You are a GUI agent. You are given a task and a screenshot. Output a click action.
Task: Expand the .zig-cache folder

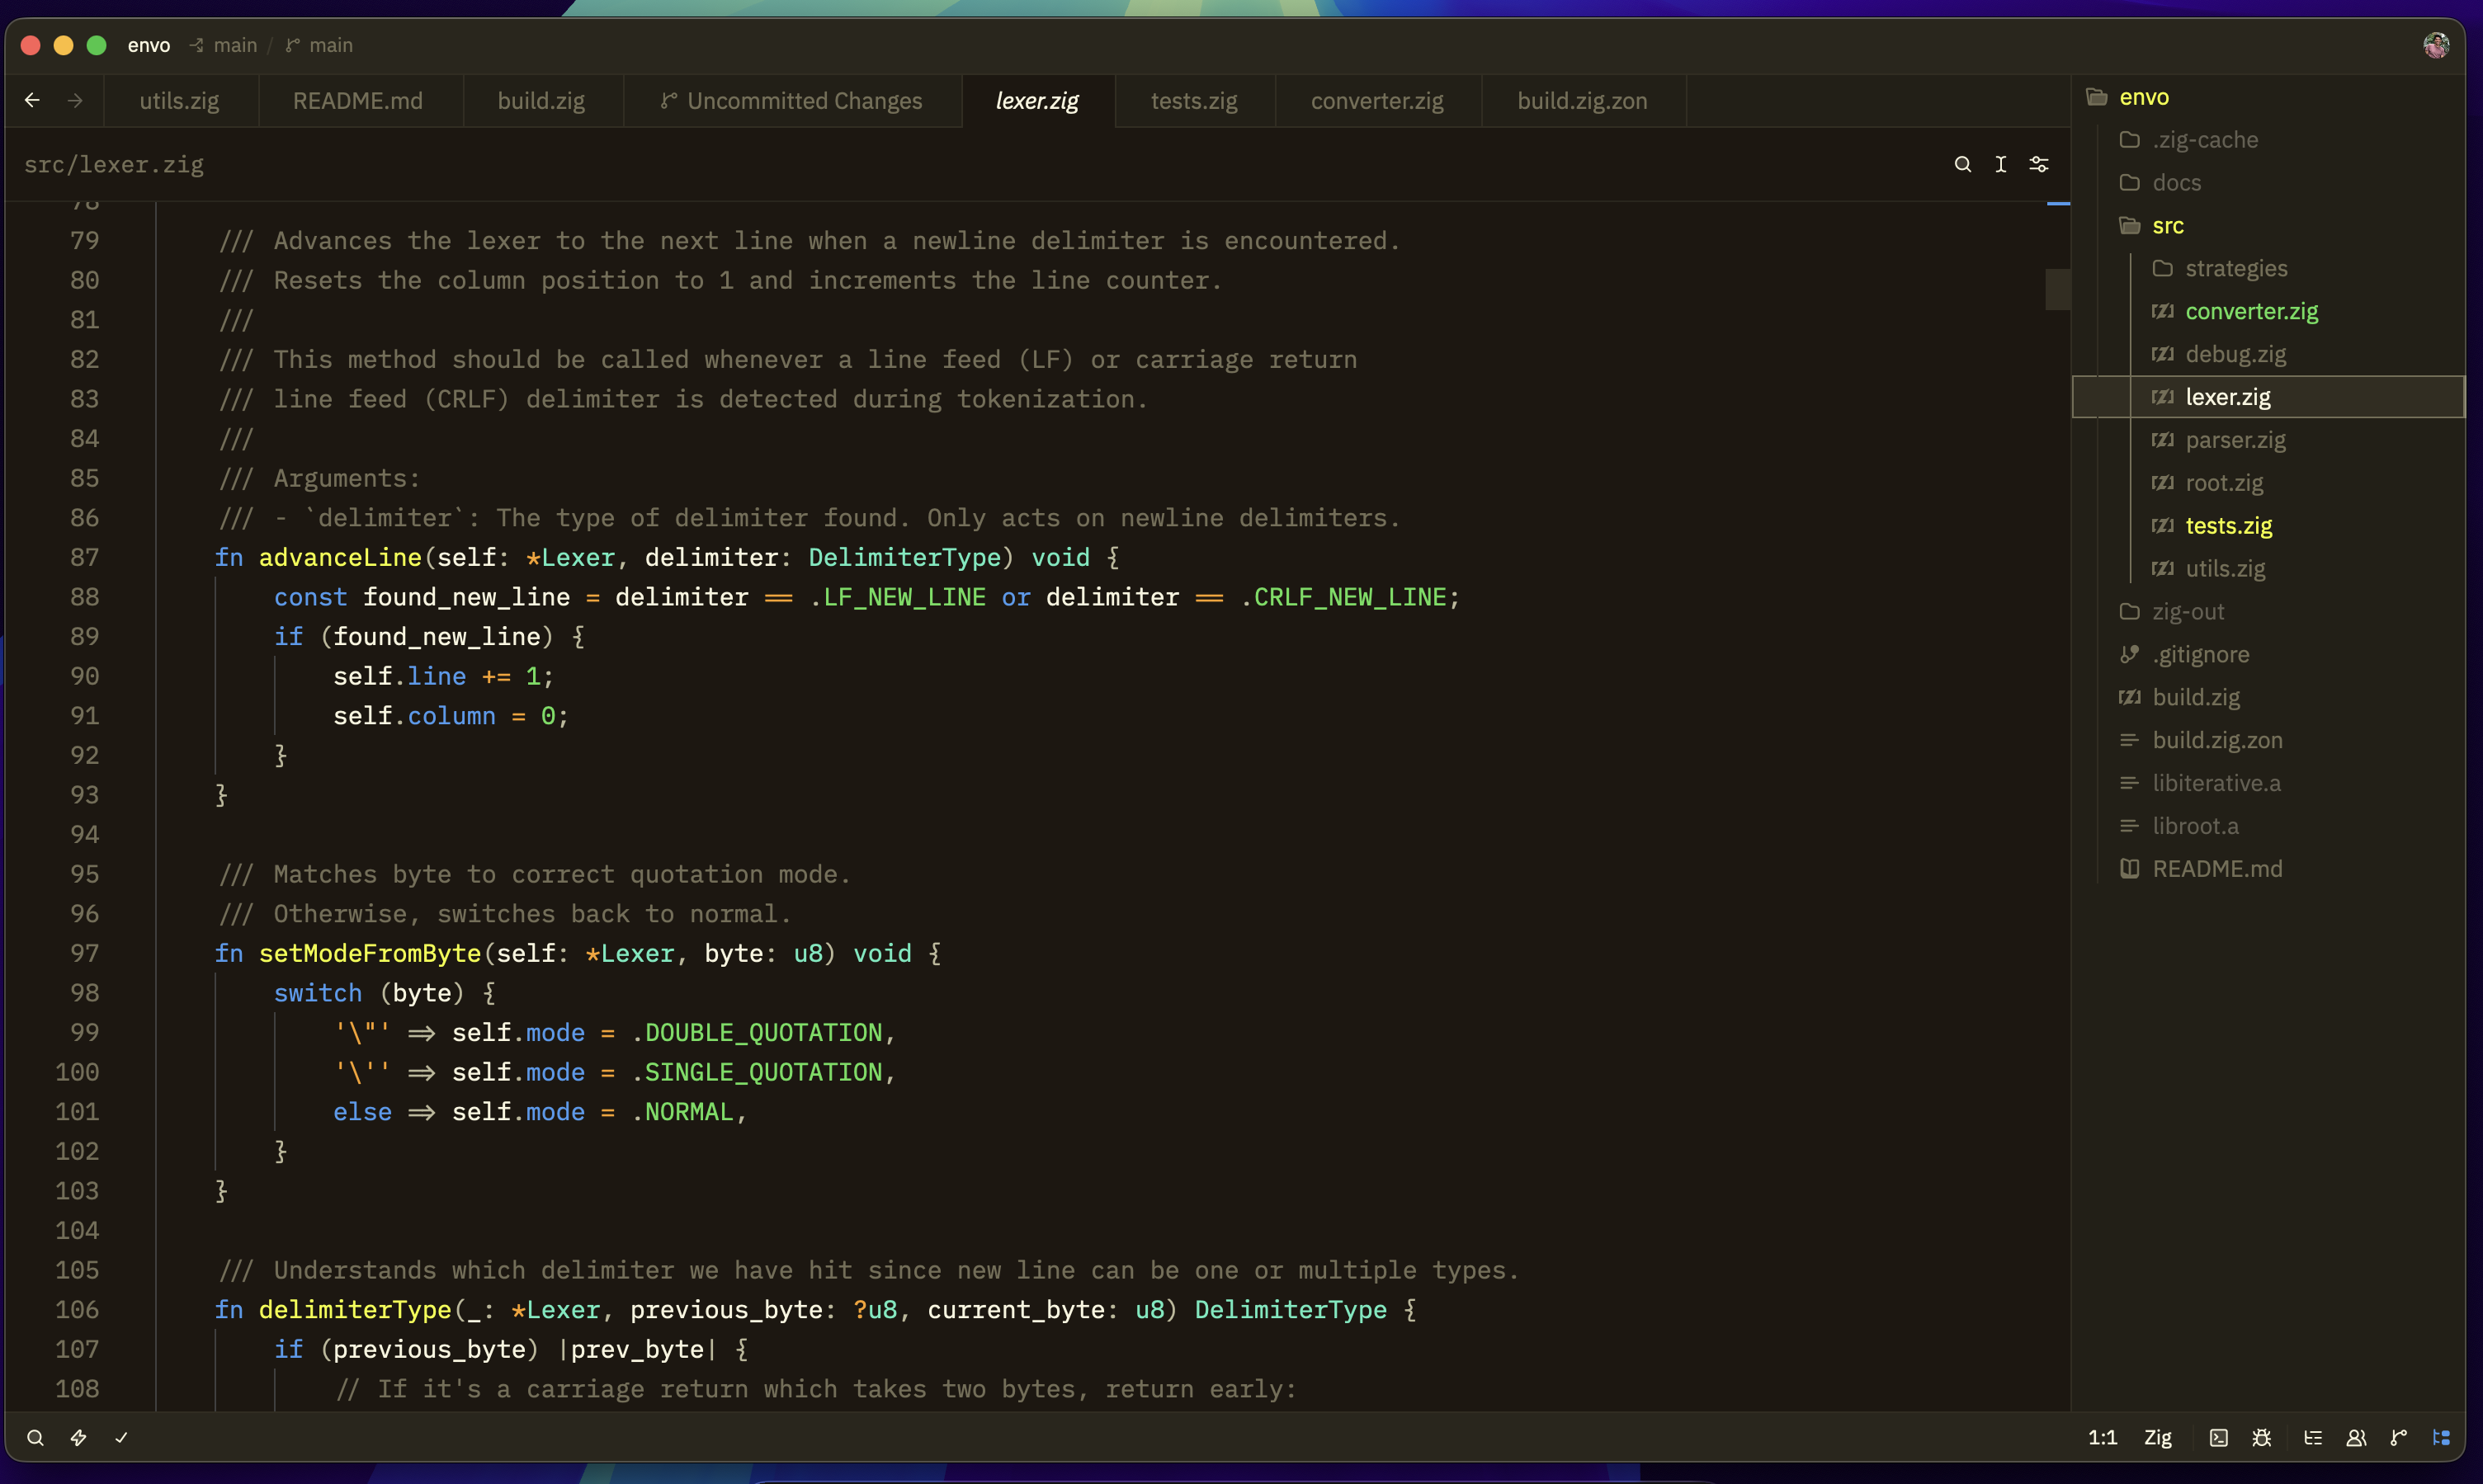tap(2269, 140)
